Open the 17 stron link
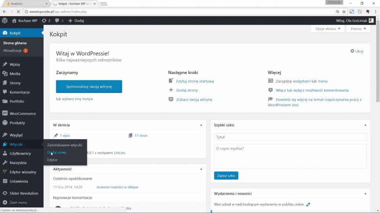 [x=141, y=135]
